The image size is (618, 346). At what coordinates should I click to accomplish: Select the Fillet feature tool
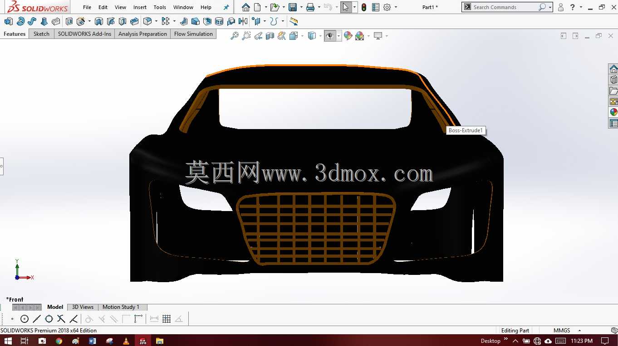(x=147, y=21)
